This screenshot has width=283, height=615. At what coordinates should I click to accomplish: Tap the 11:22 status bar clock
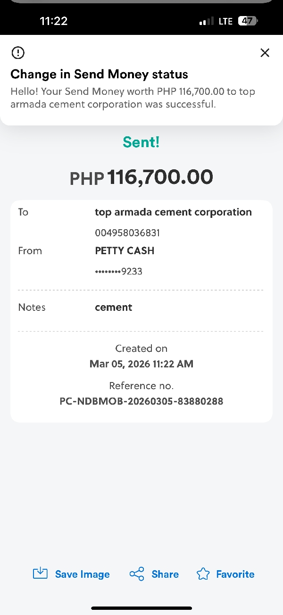[53, 21]
